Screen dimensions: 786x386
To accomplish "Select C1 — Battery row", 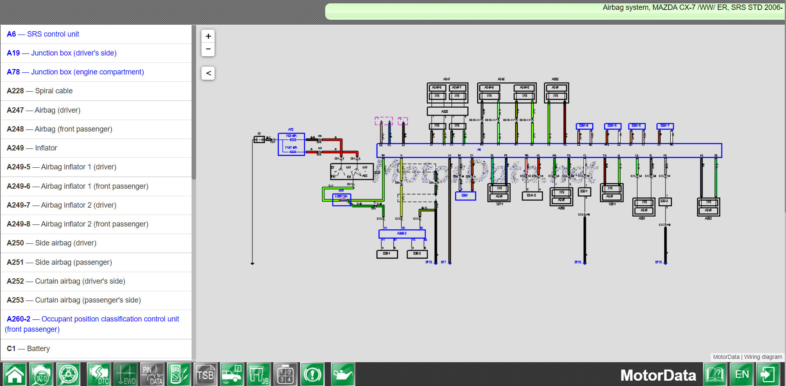I will [96, 349].
